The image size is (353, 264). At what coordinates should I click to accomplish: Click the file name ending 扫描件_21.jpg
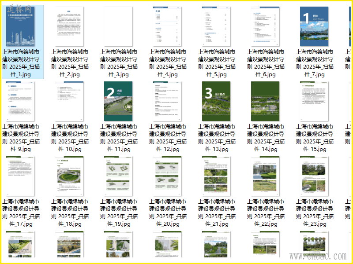tap(217, 213)
